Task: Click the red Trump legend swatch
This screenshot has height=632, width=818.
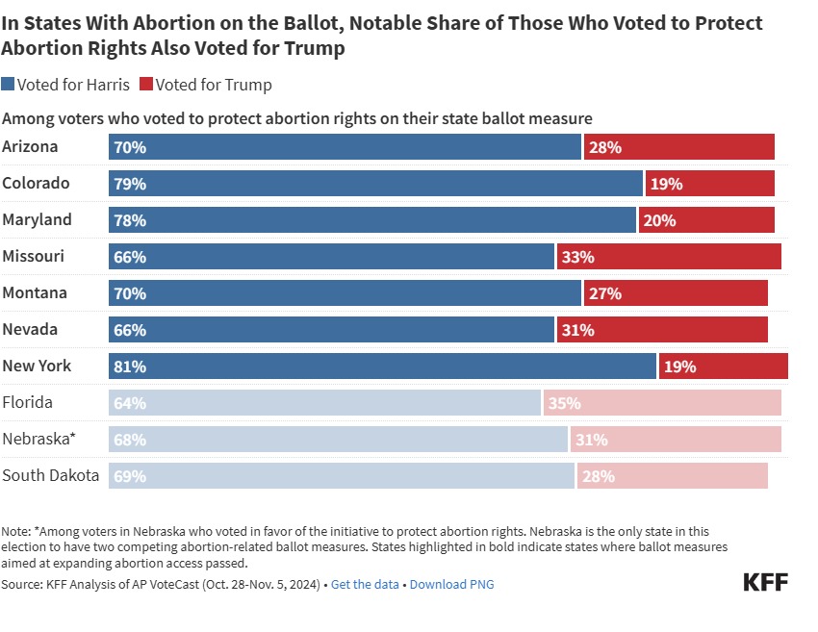Action: click(146, 85)
